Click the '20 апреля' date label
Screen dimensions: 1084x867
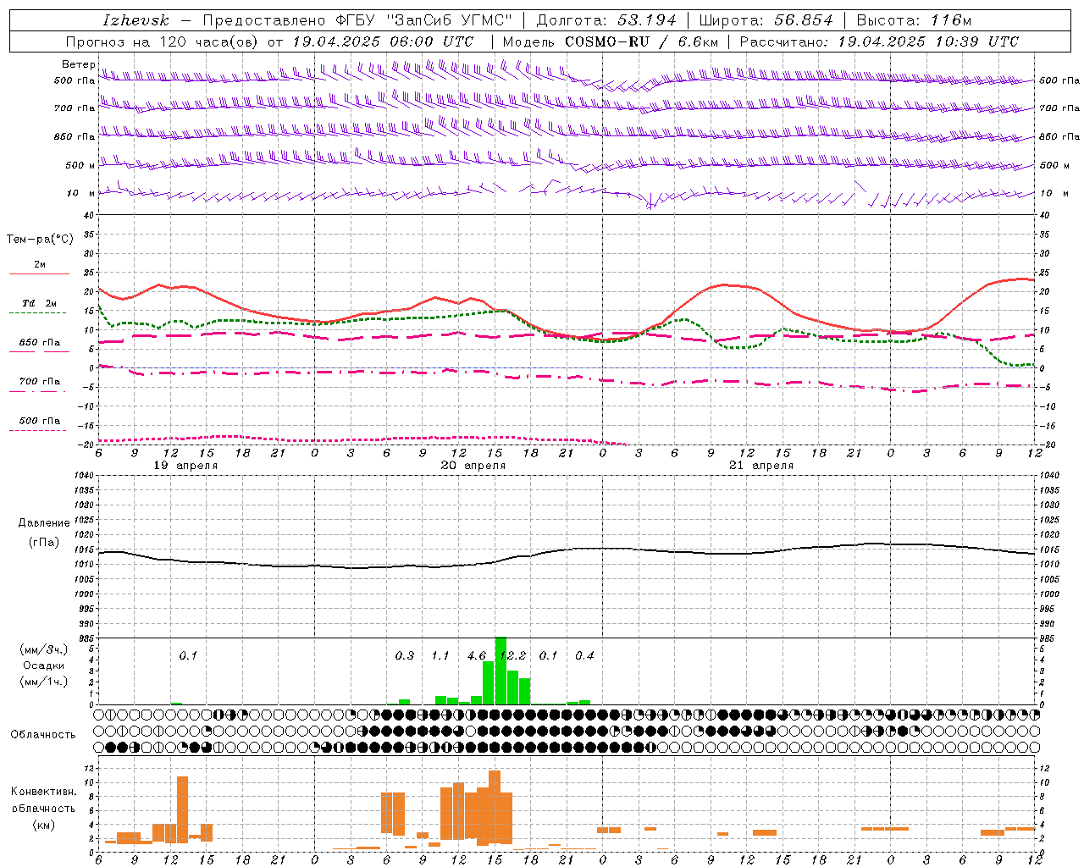coord(473,466)
